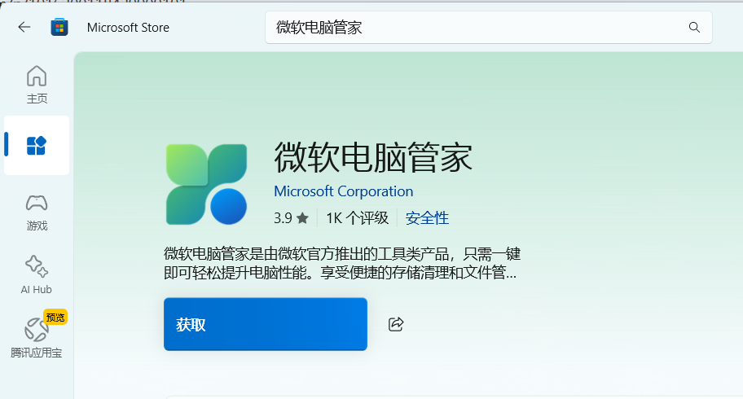Open the AI Hub section
743x399 pixels.
37,275
